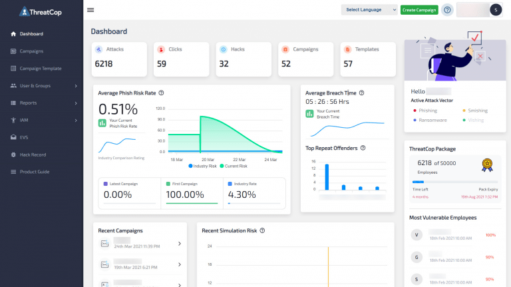Click the Attacks card icon
The image size is (511, 287).
coord(98,49)
